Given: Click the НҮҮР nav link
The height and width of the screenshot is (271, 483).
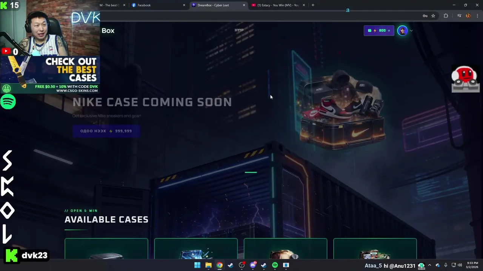Looking at the screenshot, I should tap(239, 30).
